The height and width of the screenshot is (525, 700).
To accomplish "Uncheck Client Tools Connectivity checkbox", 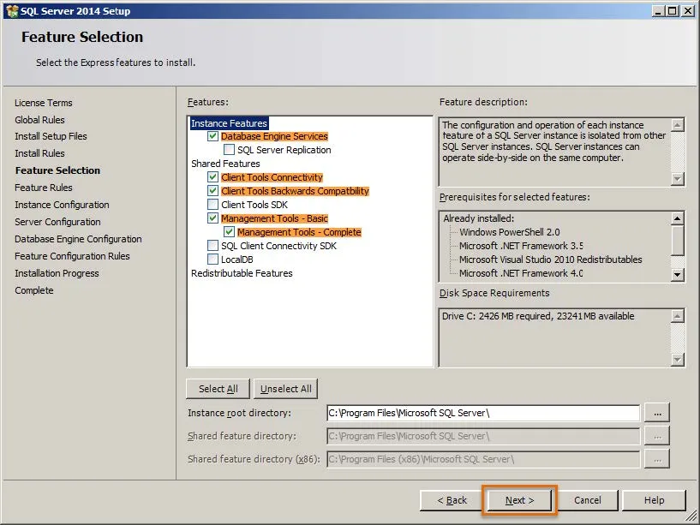I will tap(213, 177).
